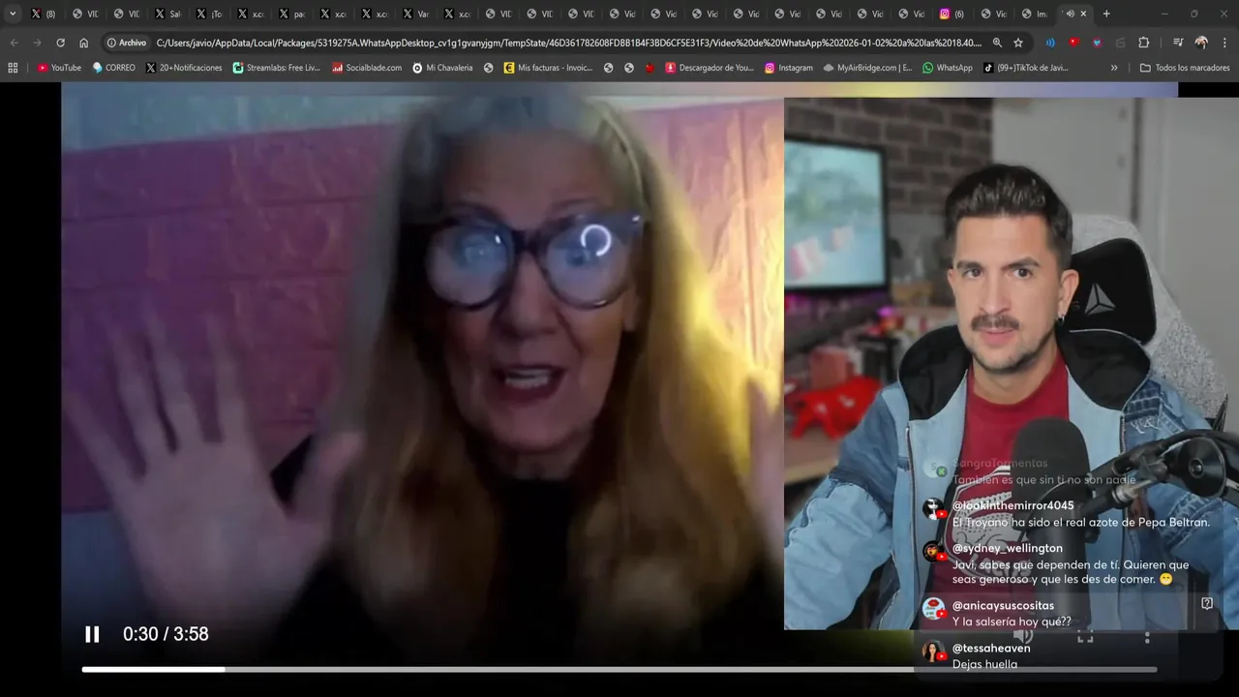This screenshot has width=1239, height=697.
Task: Open the profile avatar menu
Action: (1201, 43)
